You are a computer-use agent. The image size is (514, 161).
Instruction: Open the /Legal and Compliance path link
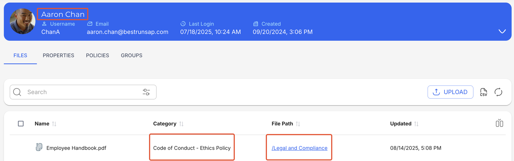point(299,148)
